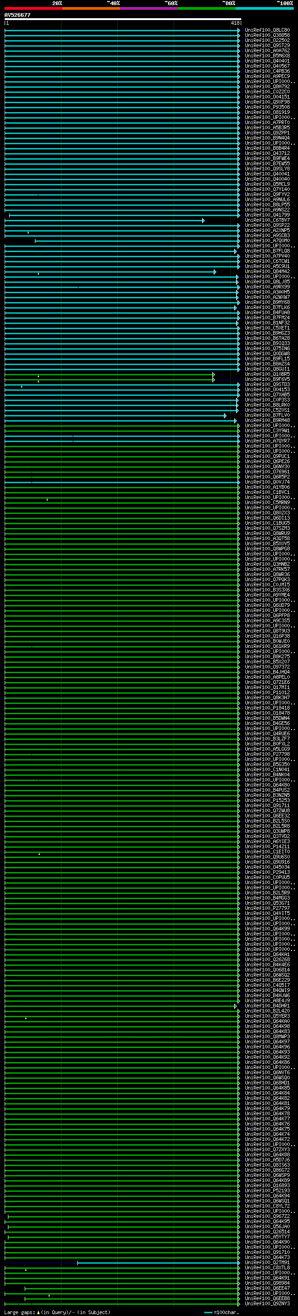Select the UniRef100_Q84M42 label
The height and width of the screenshot is (1316, 298).
267,271
